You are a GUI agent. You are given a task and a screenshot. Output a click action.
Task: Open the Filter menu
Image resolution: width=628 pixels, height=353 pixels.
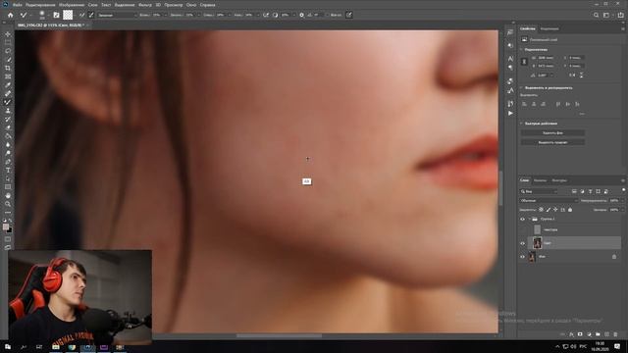click(145, 5)
